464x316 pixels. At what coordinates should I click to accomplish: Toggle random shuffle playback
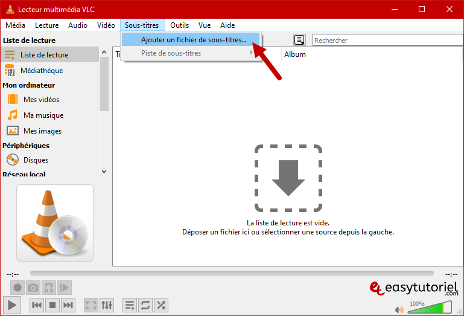pos(161,305)
